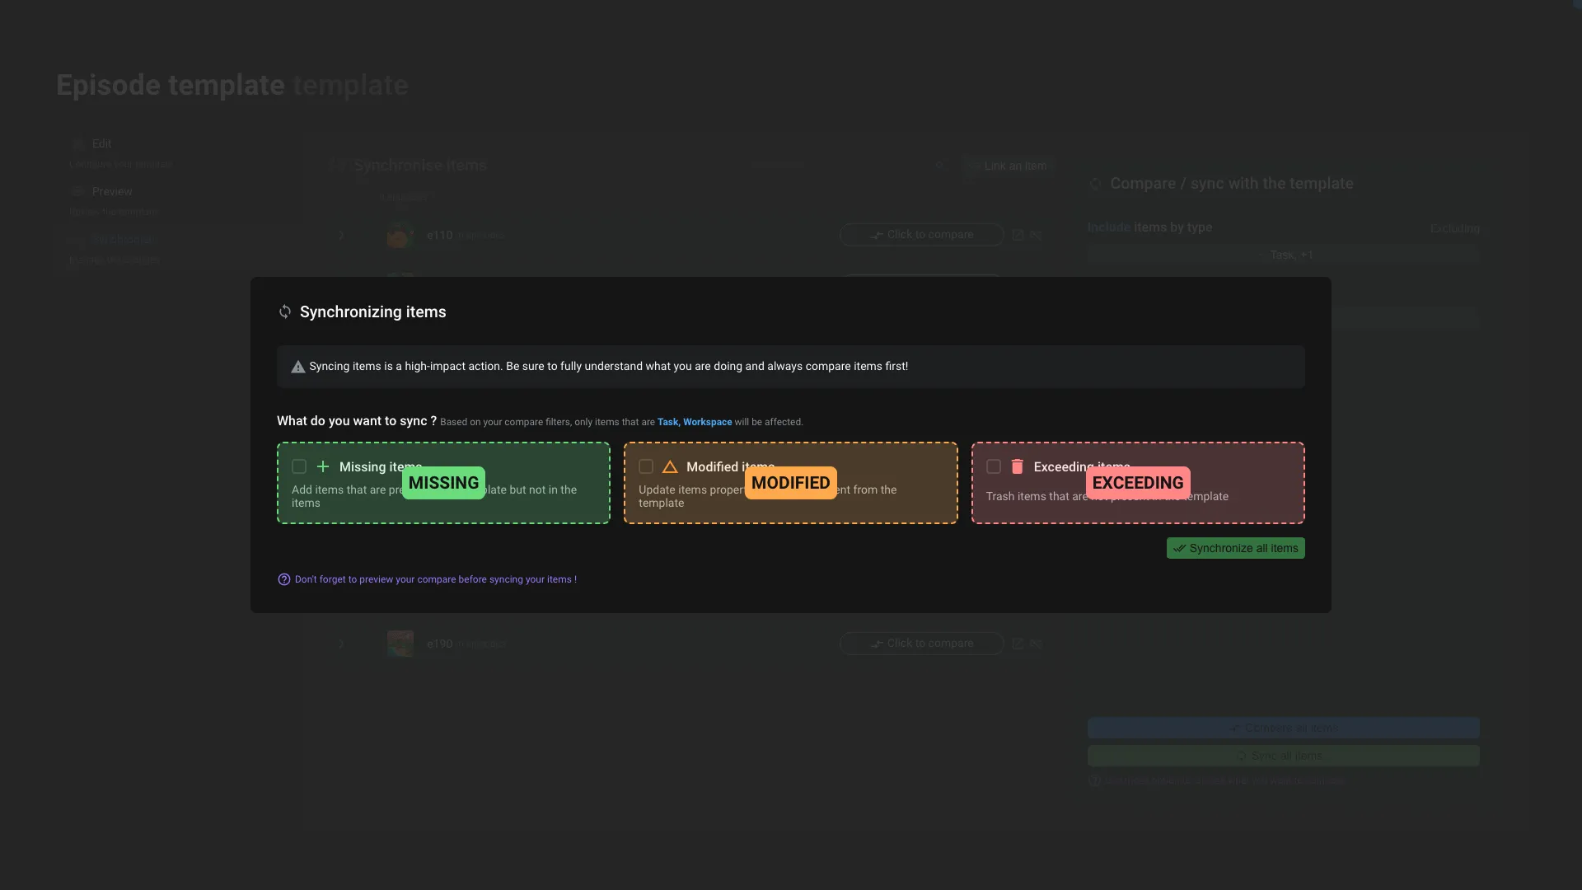This screenshot has height=890, width=1582.
Task: Click the Sync all items button
Action: [x=1283, y=756]
